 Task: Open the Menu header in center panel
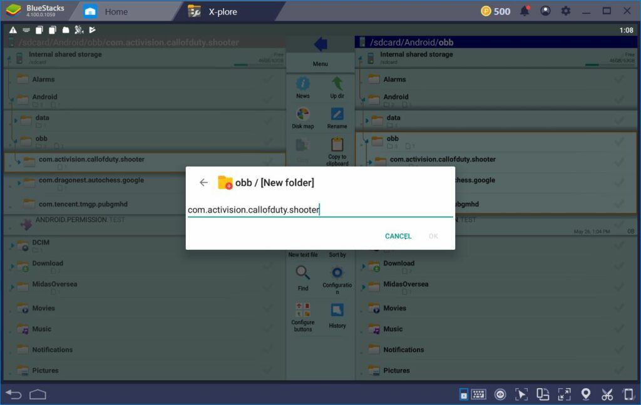[320, 64]
